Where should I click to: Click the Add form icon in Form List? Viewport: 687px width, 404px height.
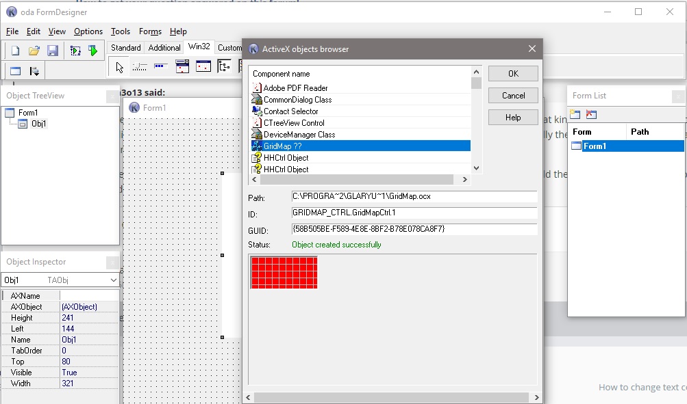point(575,115)
